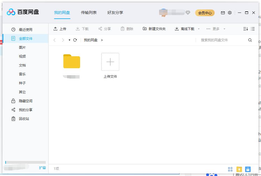Open 我的分享 in the sidebar
The height and width of the screenshot is (176, 261).
click(26, 110)
